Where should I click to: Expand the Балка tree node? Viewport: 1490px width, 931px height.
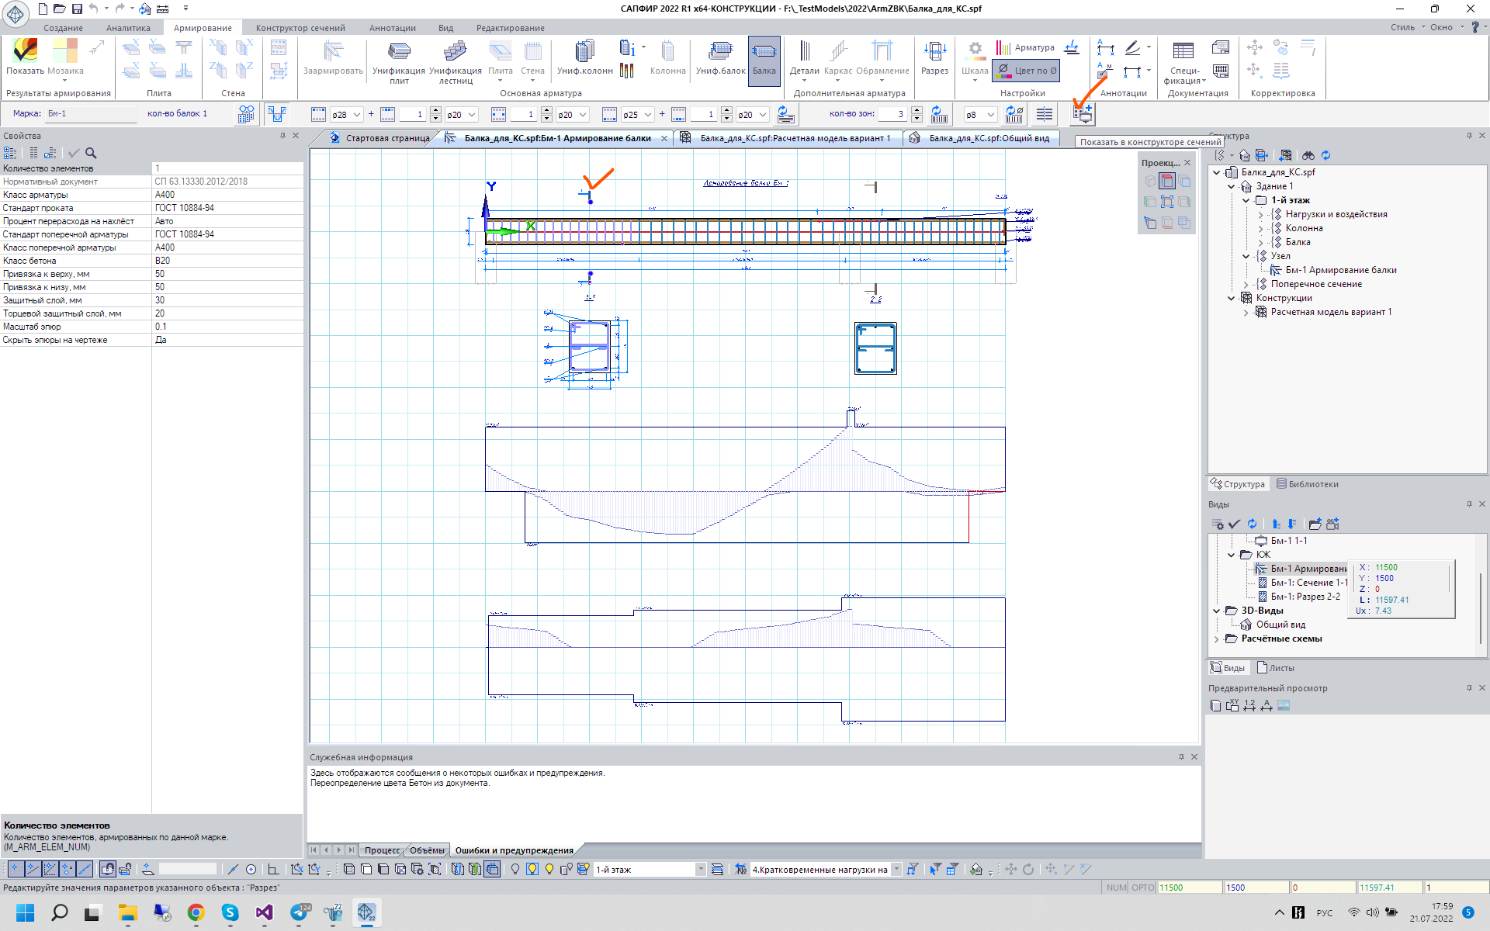1261,242
